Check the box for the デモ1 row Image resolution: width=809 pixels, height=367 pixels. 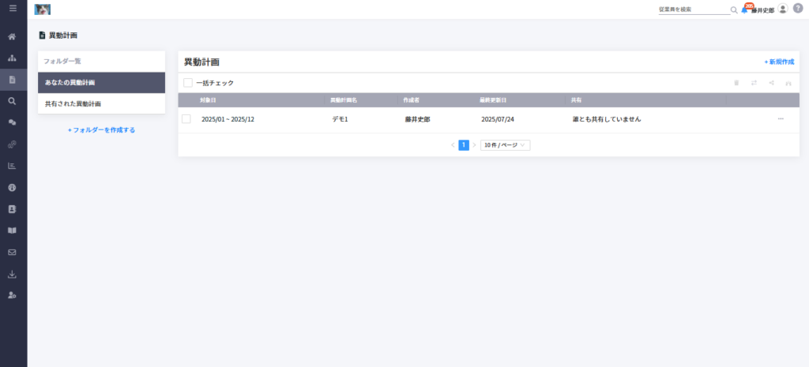point(186,119)
